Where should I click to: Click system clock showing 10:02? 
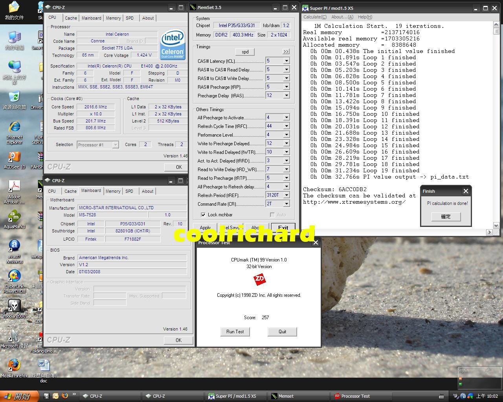tap(487, 396)
